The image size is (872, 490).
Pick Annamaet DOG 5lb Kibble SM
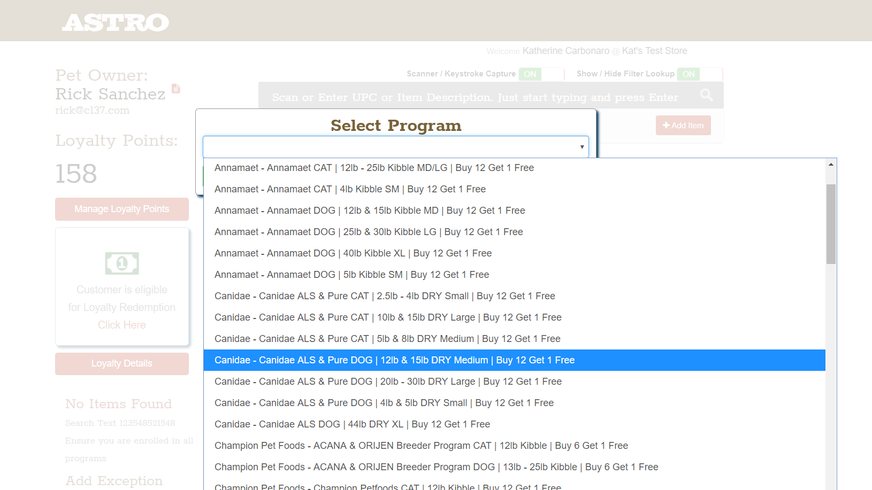[515, 275]
